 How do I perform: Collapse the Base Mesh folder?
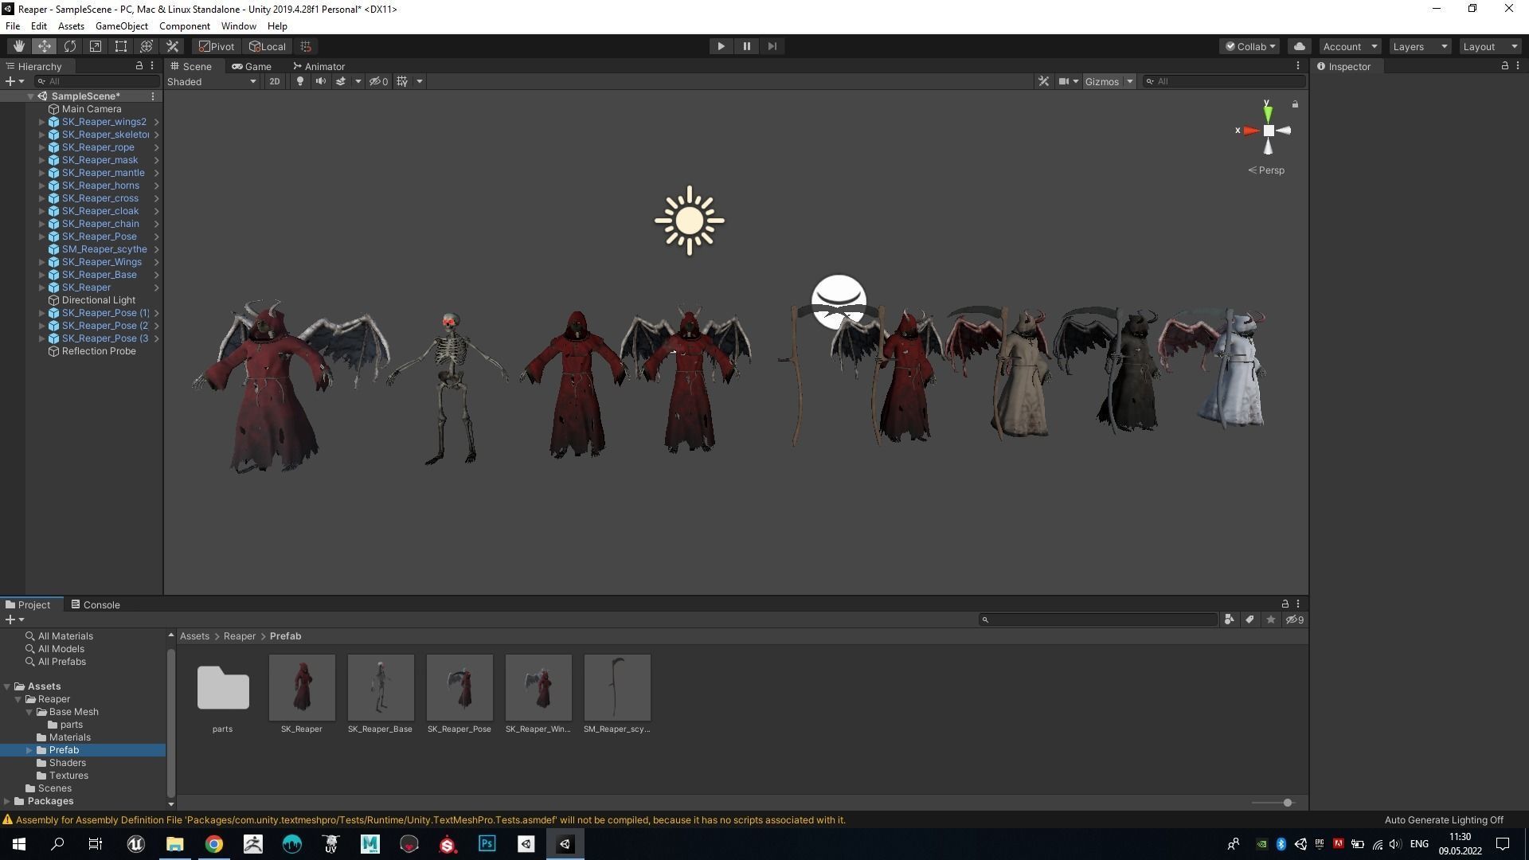29,712
